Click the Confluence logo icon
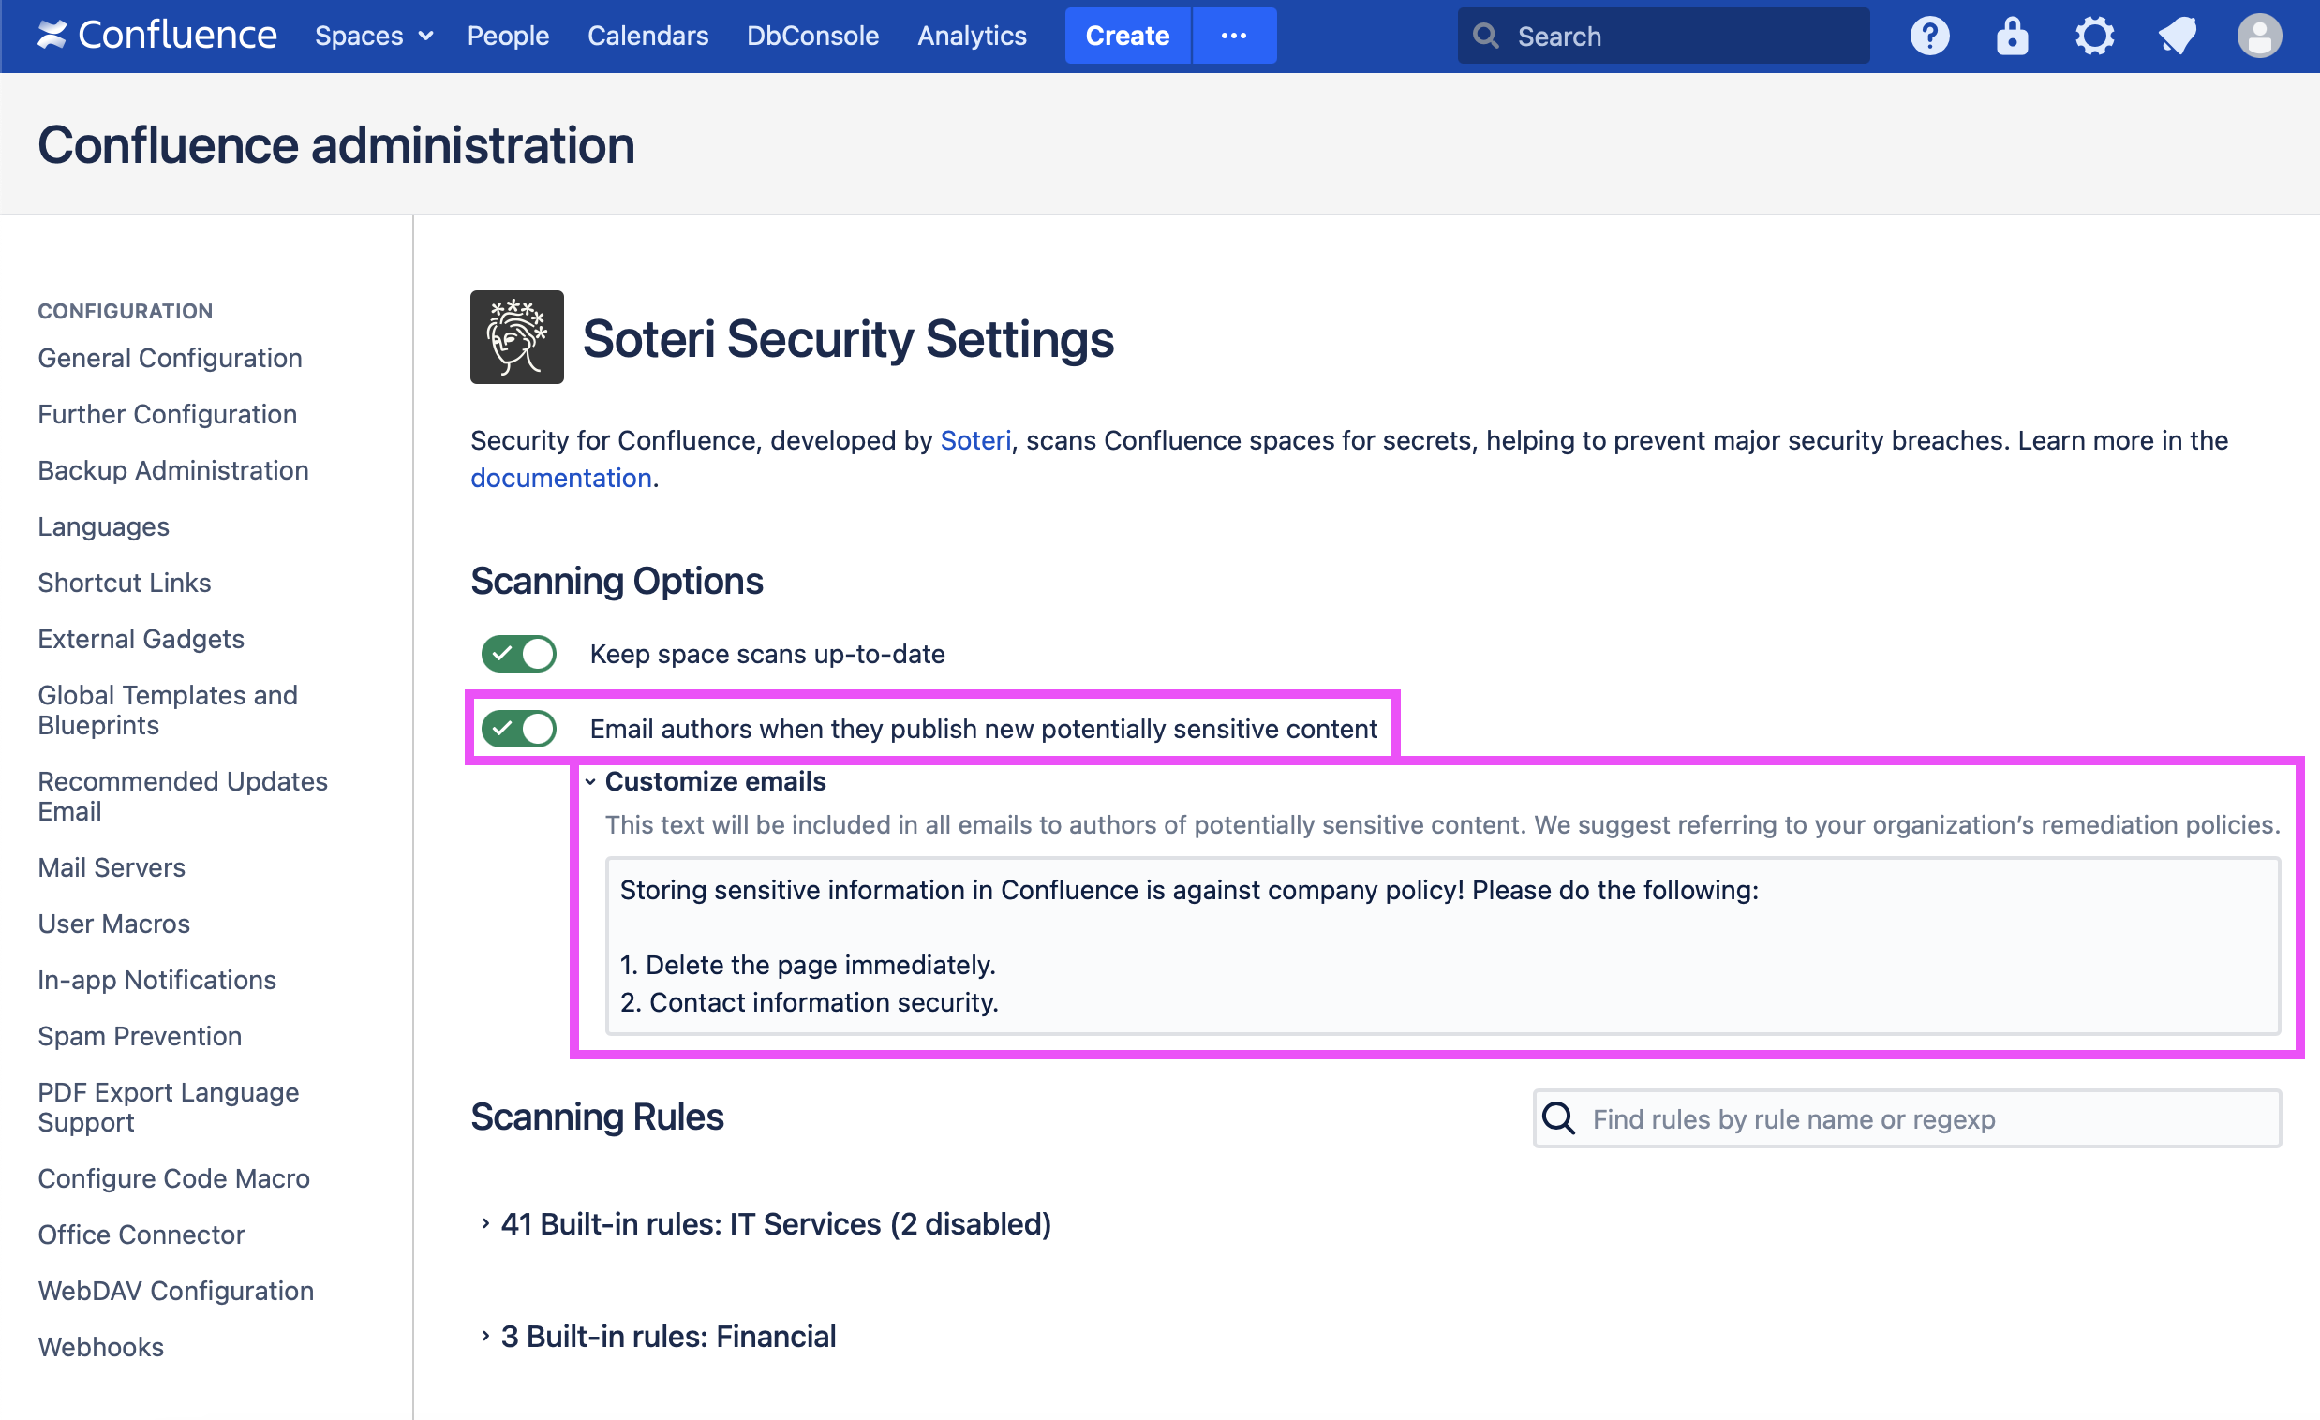 pyautogui.click(x=52, y=36)
